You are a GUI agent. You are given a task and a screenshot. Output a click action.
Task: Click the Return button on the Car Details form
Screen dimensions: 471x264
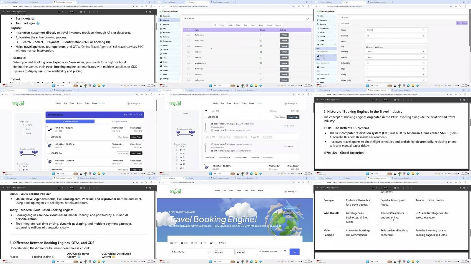tap(464, 23)
